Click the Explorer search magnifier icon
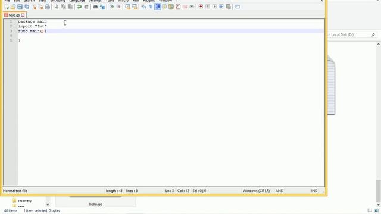Viewport: 381px width, 214px height. click(373, 35)
